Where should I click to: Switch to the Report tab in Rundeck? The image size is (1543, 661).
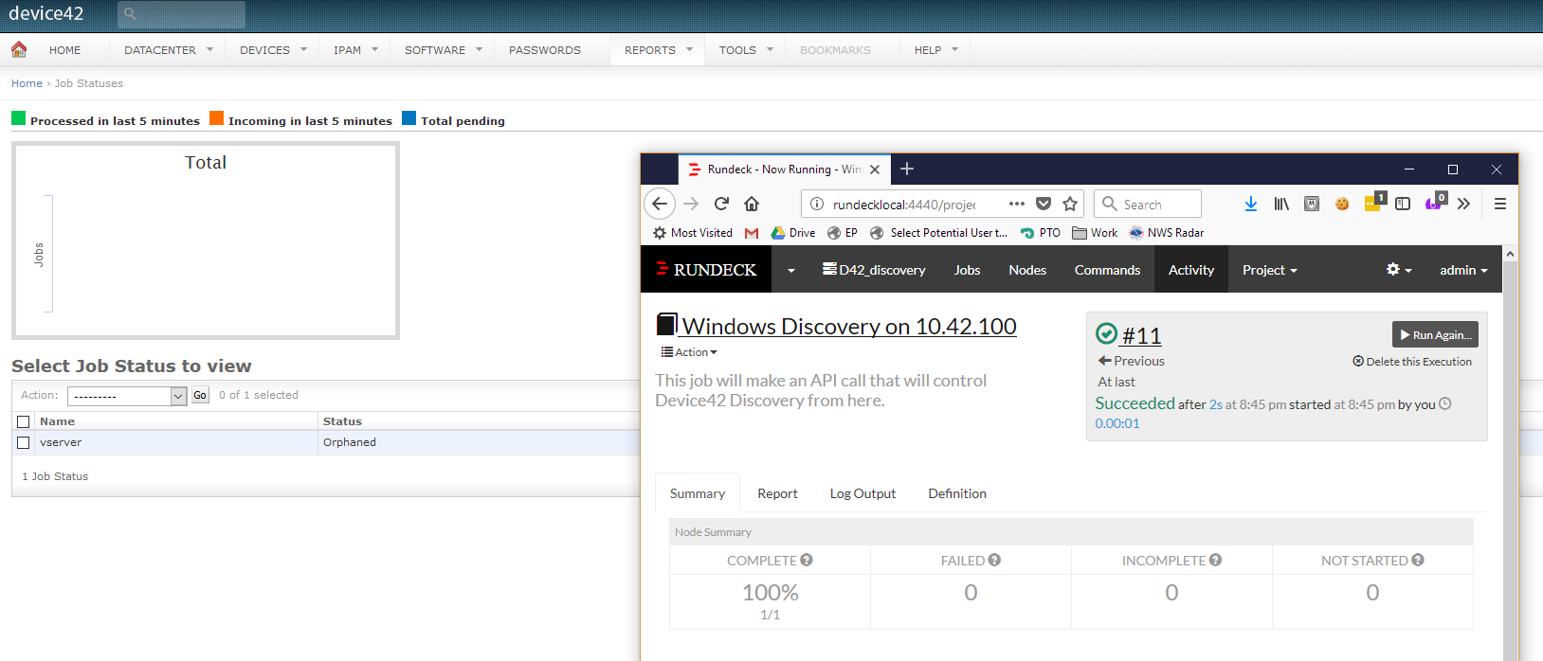point(777,493)
